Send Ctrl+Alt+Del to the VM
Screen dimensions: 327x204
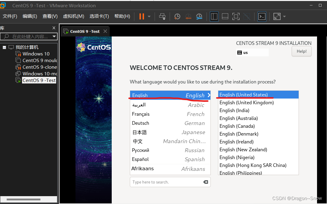(x=162, y=17)
